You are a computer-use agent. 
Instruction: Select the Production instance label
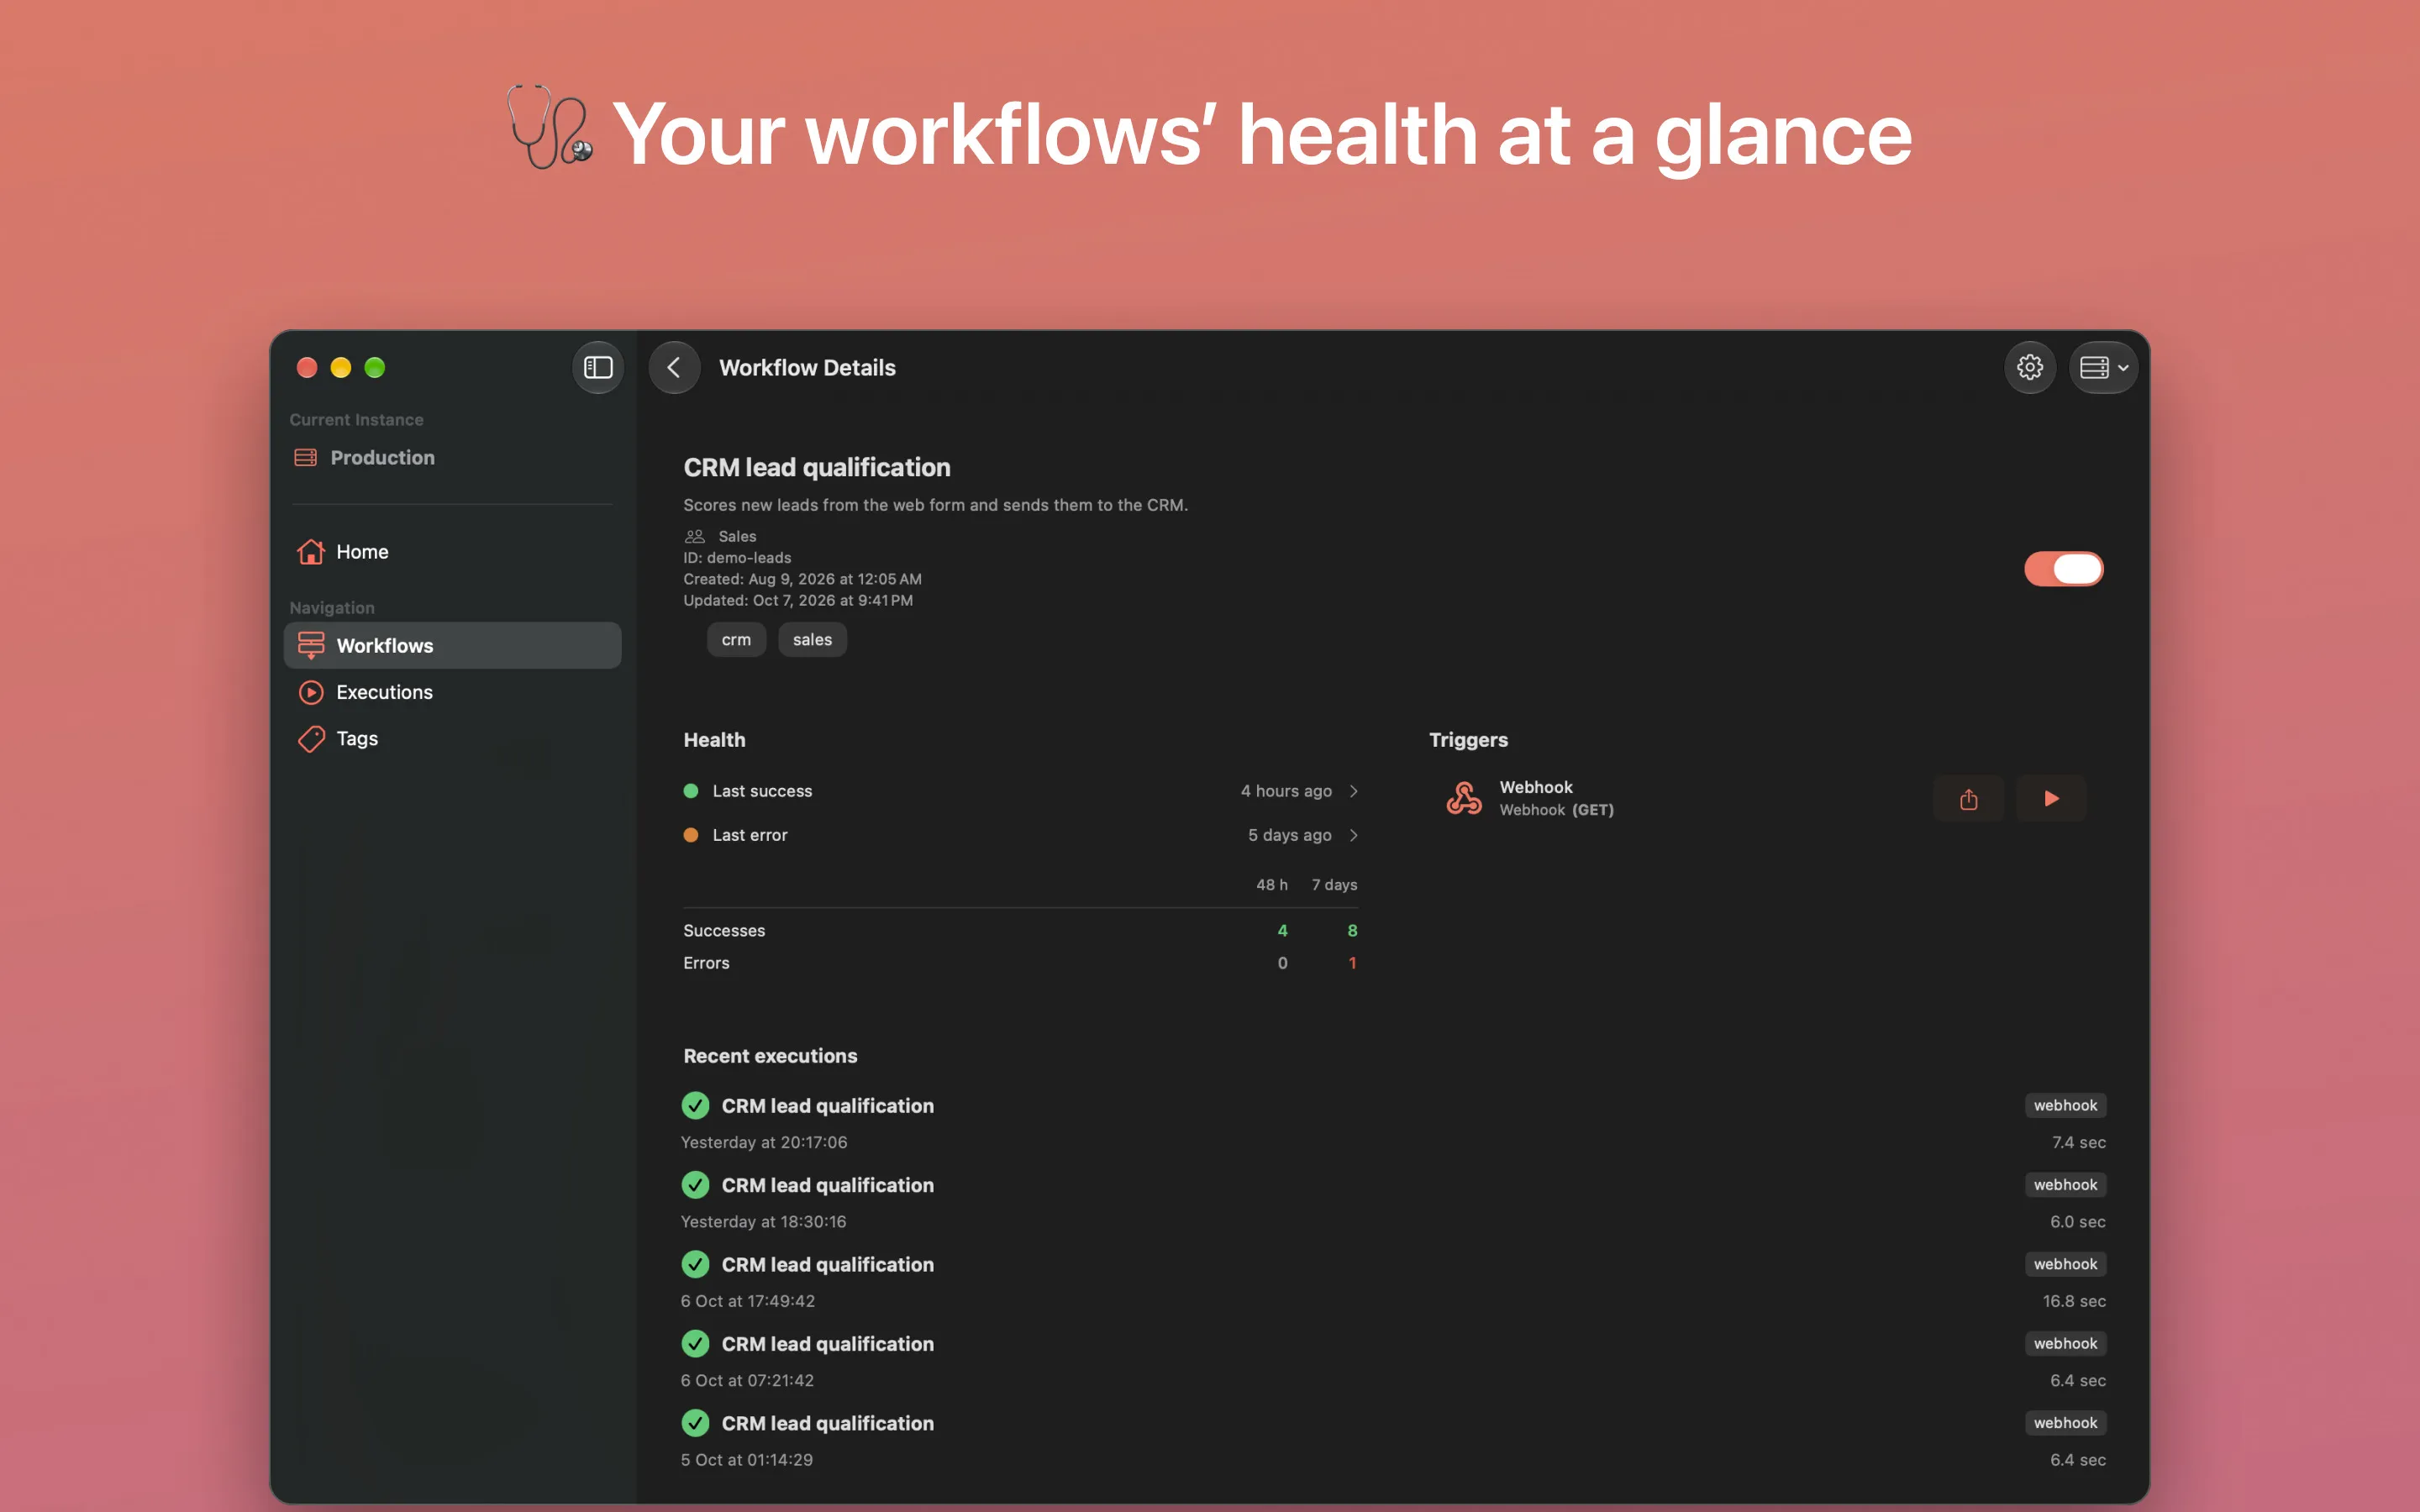pyautogui.click(x=382, y=457)
